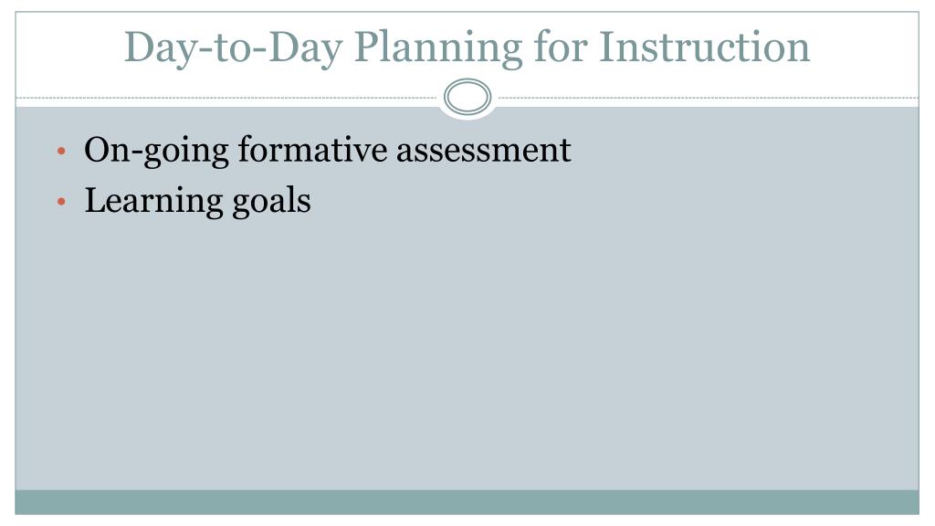Click the orange bullet before Learning goals

61,202
